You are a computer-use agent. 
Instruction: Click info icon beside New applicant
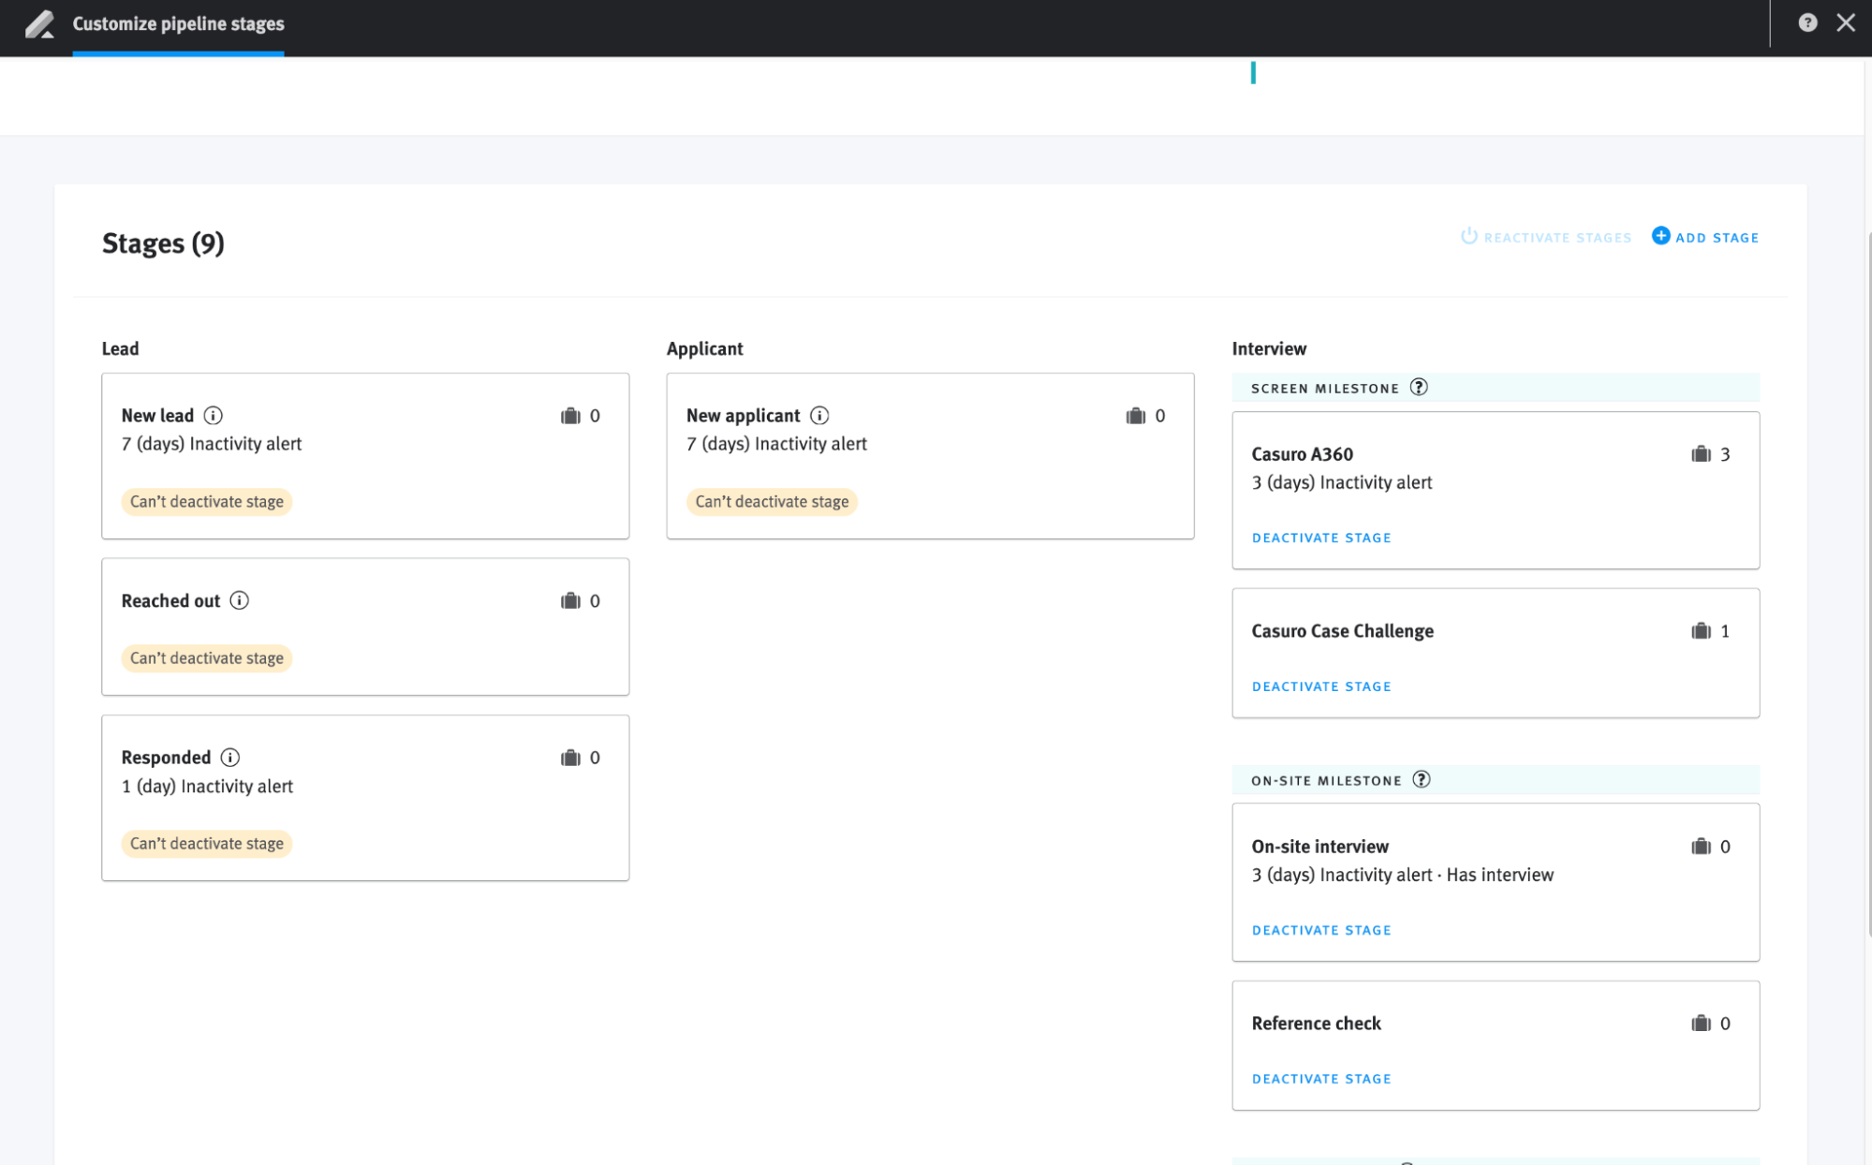click(819, 415)
